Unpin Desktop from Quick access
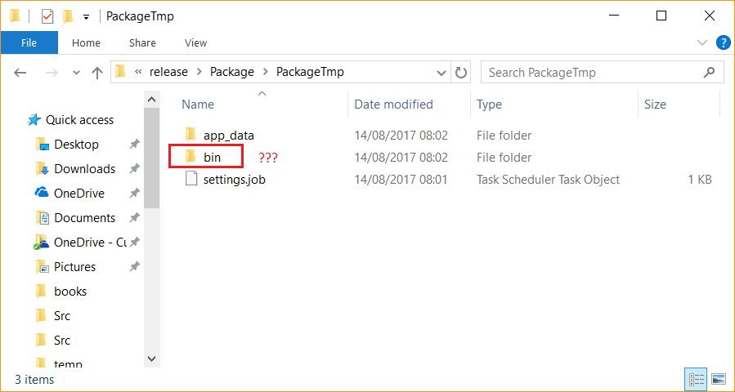Image resolution: width=735 pixels, height=392 pixels. point(134,145)
